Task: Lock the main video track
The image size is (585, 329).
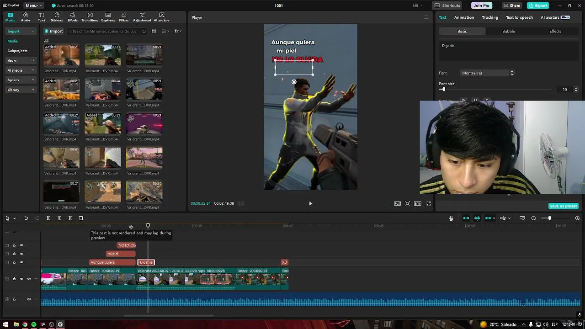Action: click(x=14, y=279)
